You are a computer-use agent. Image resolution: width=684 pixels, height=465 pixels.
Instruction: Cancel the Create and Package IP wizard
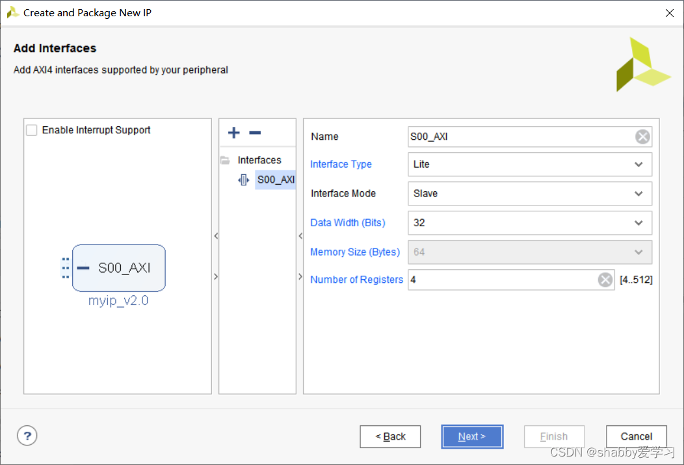click(636, 436)
